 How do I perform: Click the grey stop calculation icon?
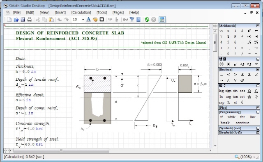(x=154, y=20)
